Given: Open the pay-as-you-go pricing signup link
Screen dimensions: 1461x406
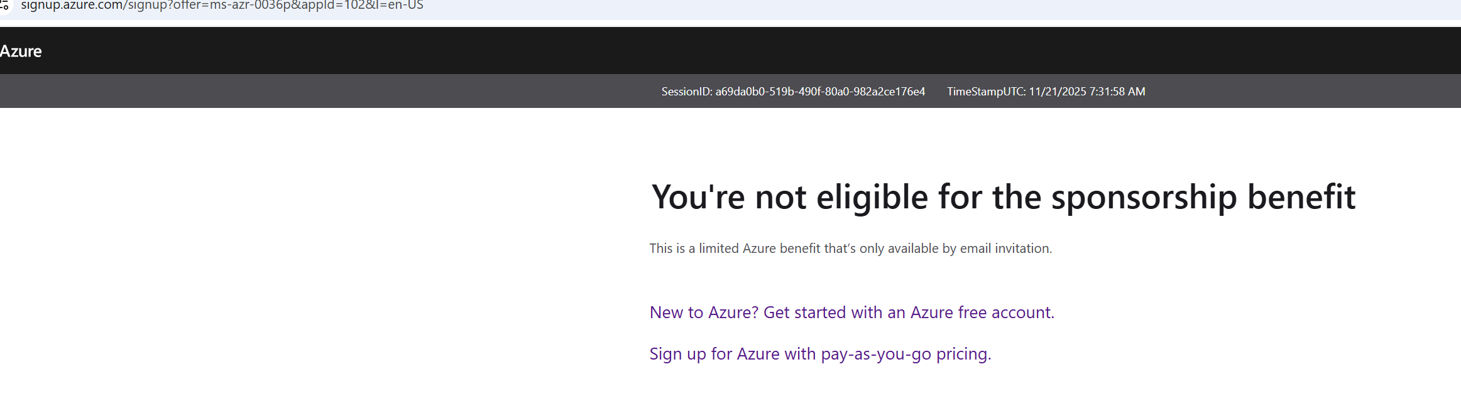Looking at the screenshot, I should tap(819, 353).
